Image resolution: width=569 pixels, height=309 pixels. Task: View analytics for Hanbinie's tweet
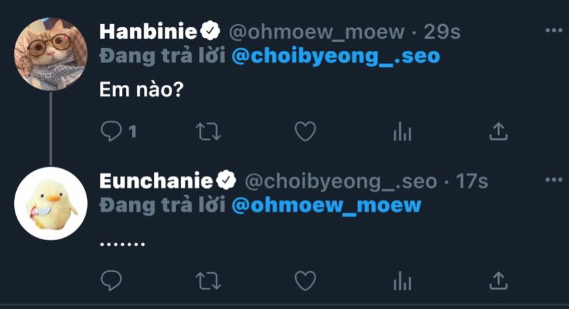coord(402,131)
